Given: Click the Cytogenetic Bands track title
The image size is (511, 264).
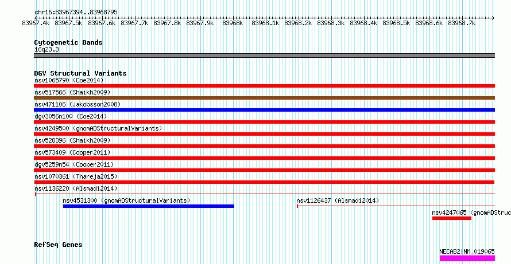Looking at the screenshot, I should (x=68, y=42).
